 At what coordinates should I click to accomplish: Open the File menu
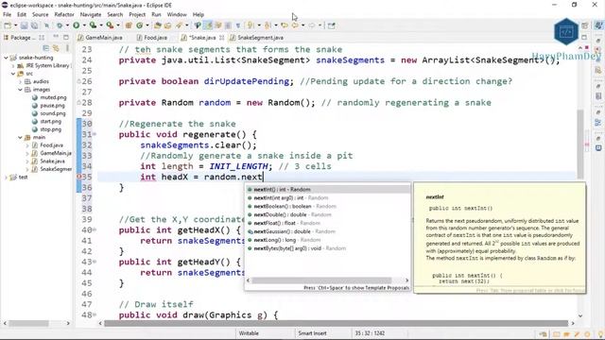7,14
